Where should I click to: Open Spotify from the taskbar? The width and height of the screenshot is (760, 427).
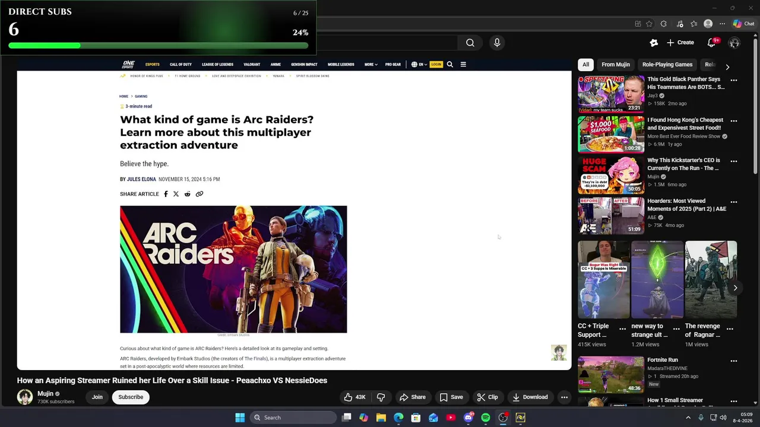(486, 418)
